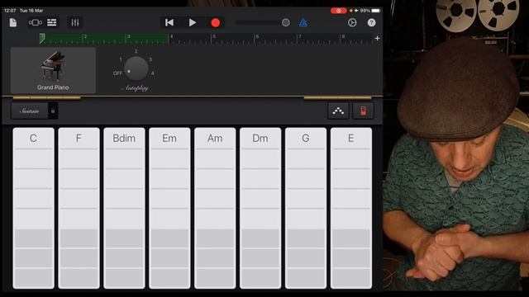The height and width of the screenshot is (297, 529).
Task: Select the Grand Piano instrument thumbnail
Action: 53,70
